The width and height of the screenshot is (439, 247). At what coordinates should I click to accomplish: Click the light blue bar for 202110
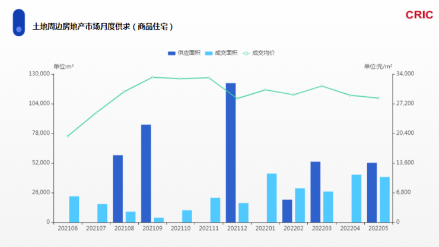[x=187, y=216]
